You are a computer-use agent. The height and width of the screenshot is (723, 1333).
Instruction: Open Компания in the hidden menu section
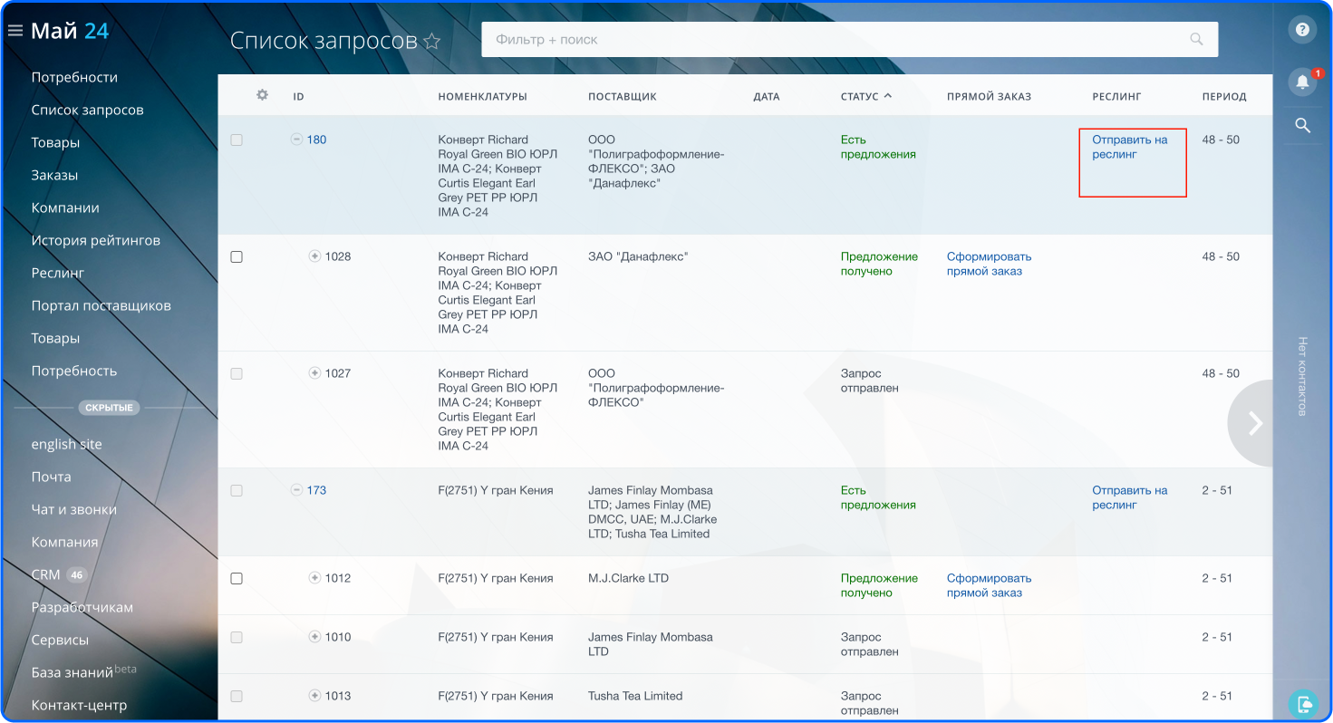click(x=64, y=542)
